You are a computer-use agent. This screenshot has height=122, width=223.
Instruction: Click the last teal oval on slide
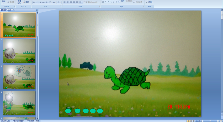click(100, 111)
